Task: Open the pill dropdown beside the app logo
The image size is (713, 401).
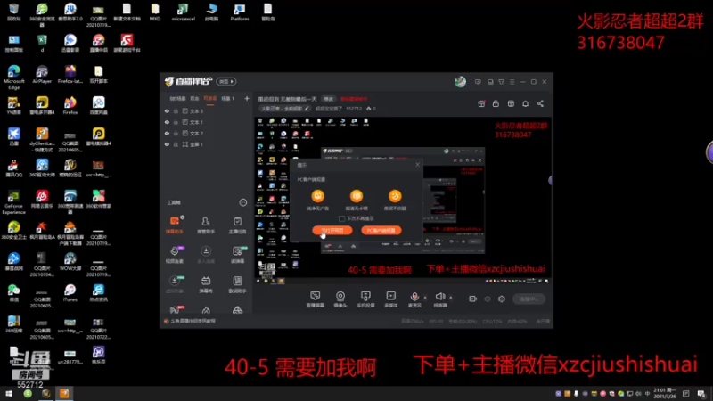Action: (x=226, y=81)
